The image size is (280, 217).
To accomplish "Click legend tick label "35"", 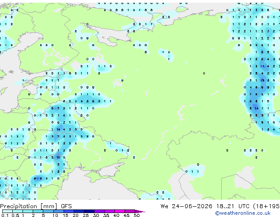I will pos(106,215).
